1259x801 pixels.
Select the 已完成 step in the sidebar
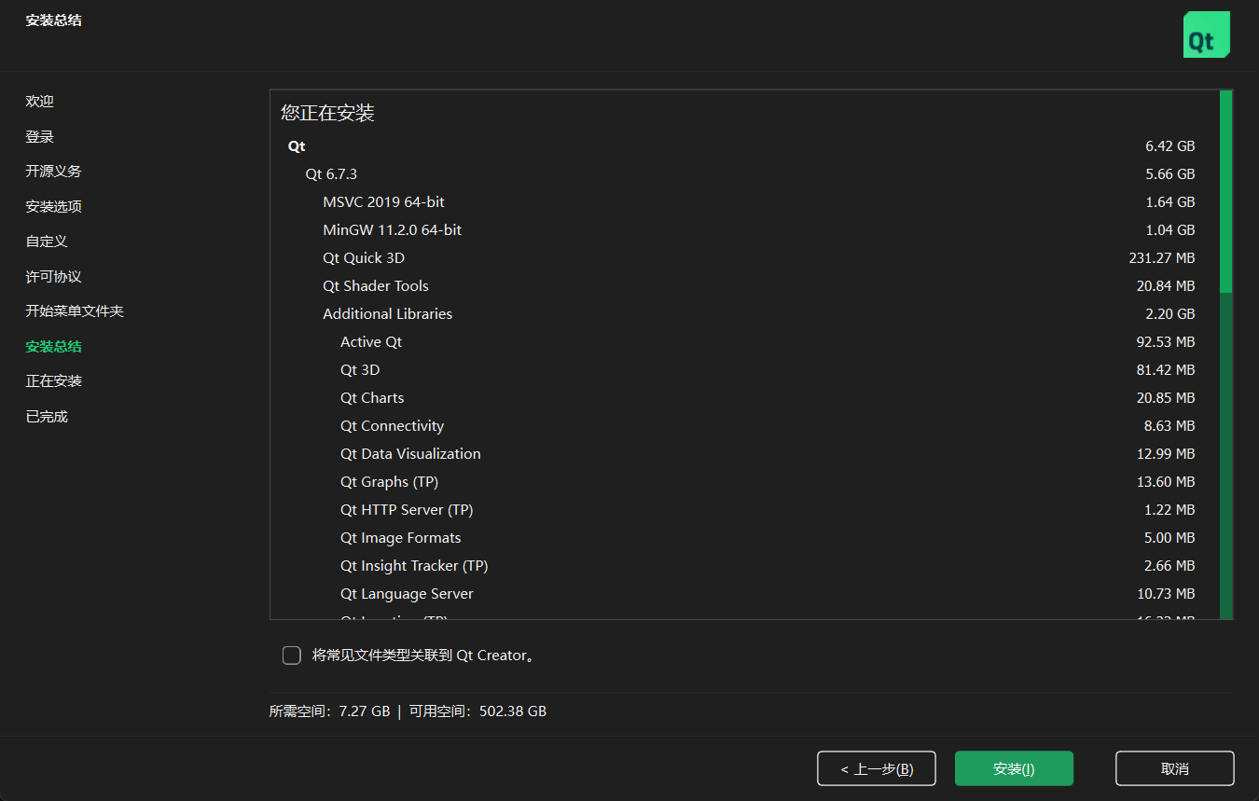[47, 417]
